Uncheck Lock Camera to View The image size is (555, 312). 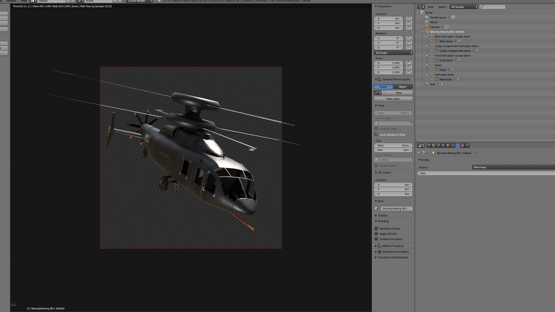pos(376,135)
